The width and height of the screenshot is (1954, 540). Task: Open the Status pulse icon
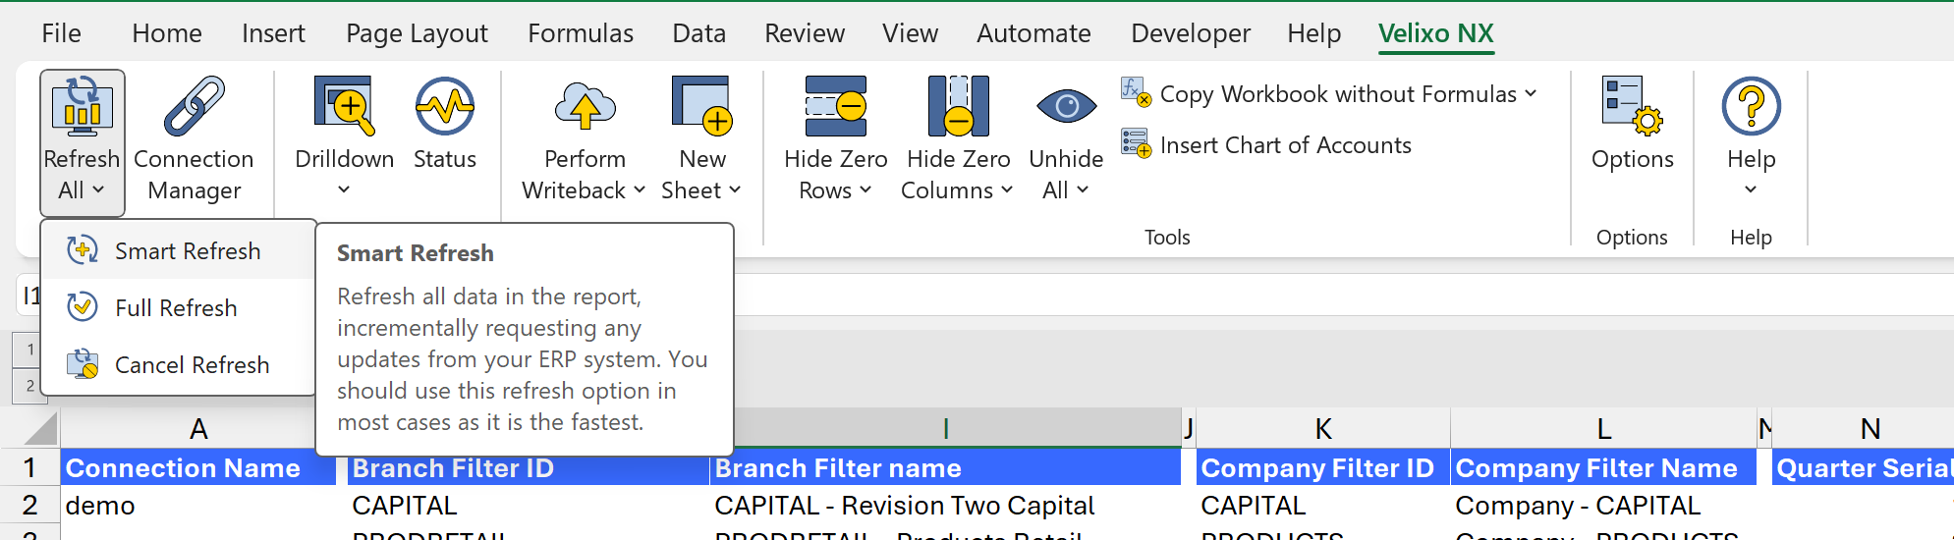pyautogui.click(x=445, y=106)
